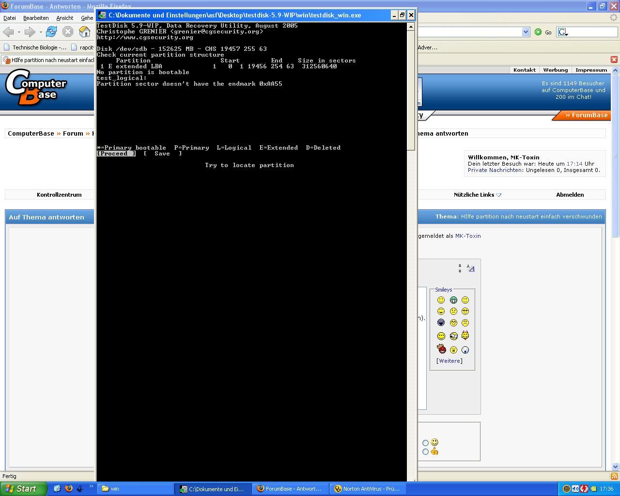The width and height of the screenshot is (620, 496).
Task: Insert the red crowned king smiley
Action: pos(441,349)
